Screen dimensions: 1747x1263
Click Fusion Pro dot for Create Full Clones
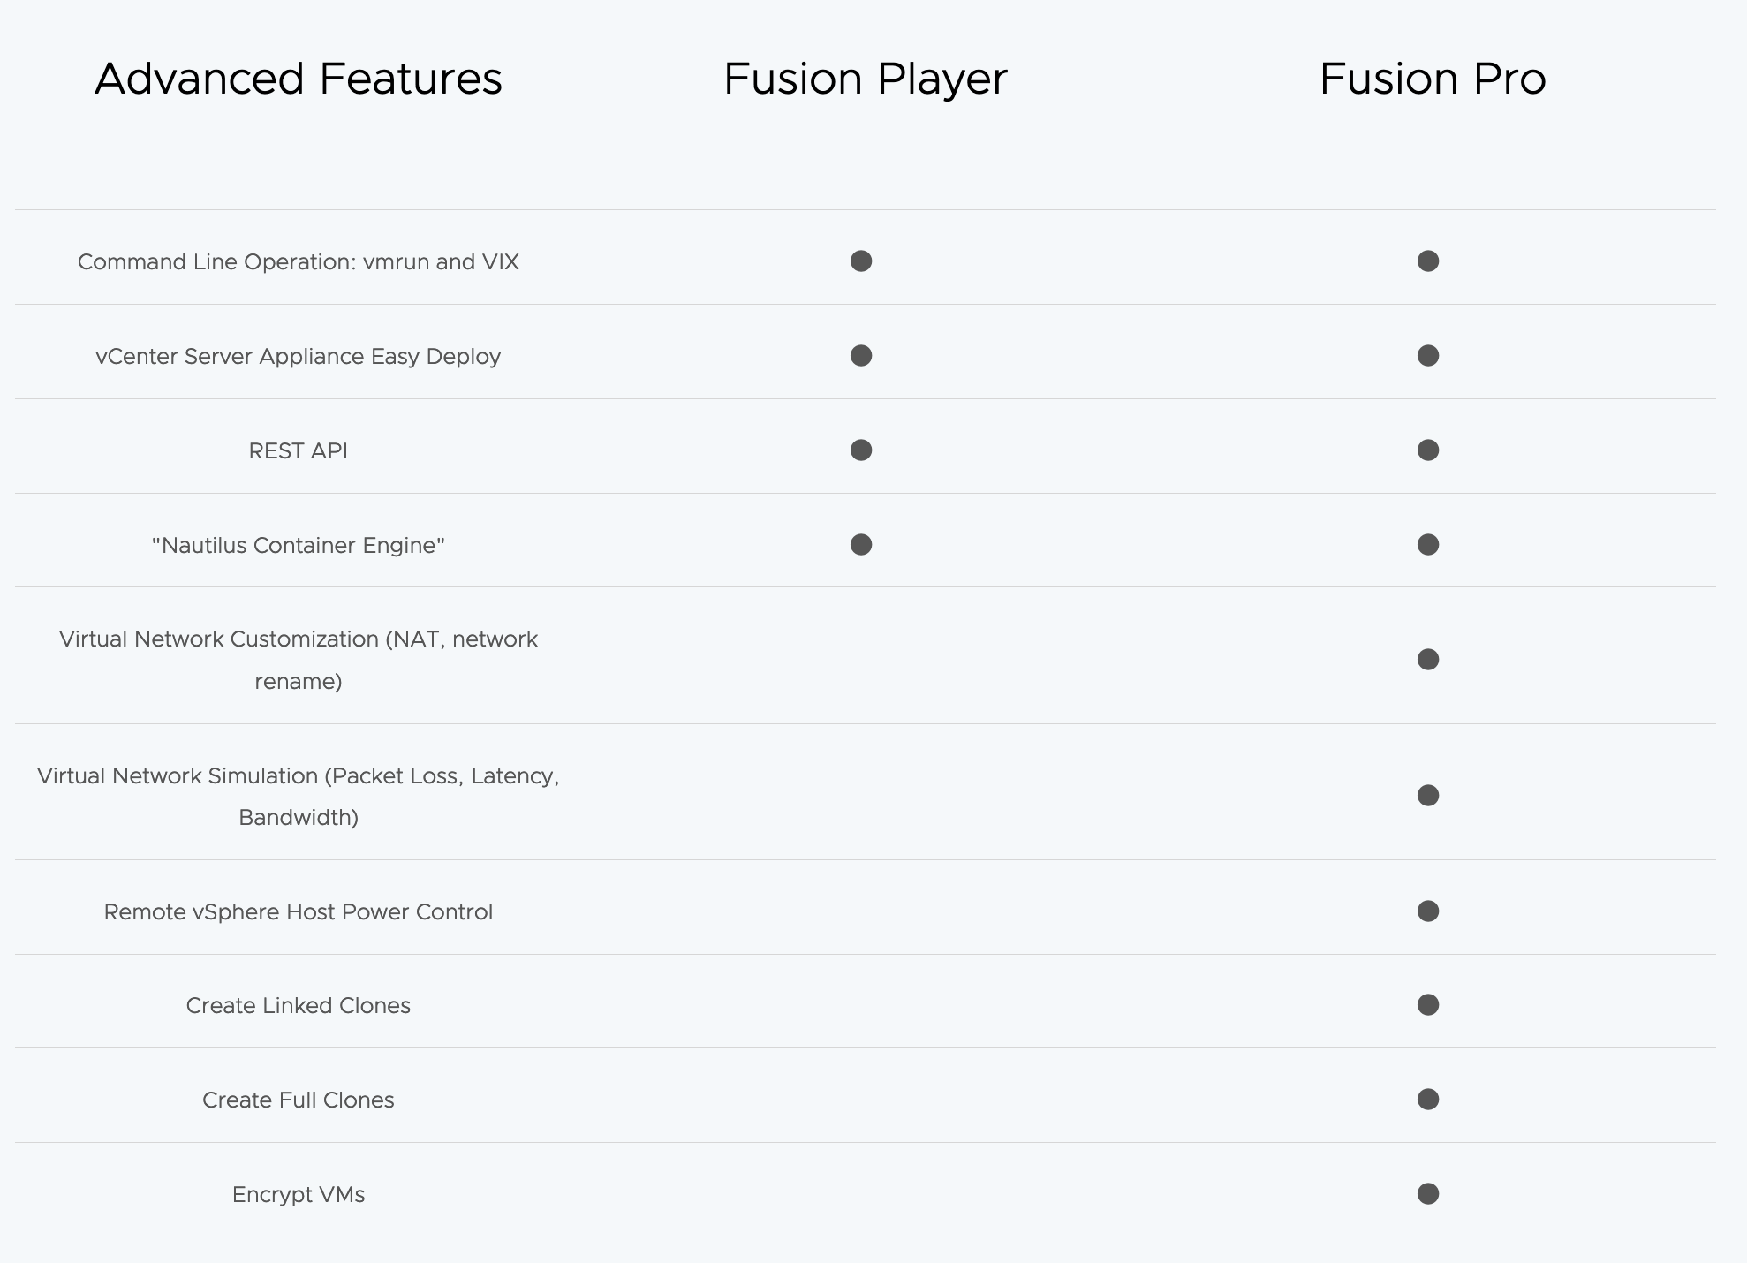click(x=1428, y=1100)
